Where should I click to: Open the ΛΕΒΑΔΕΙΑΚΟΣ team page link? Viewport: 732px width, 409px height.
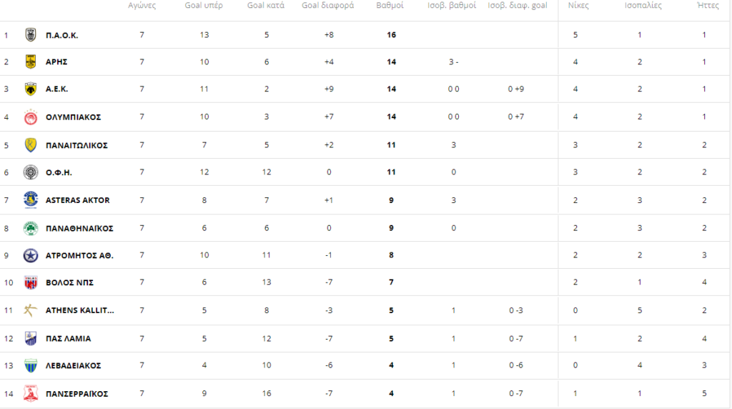pyautogui.click(x=73, y=365)
